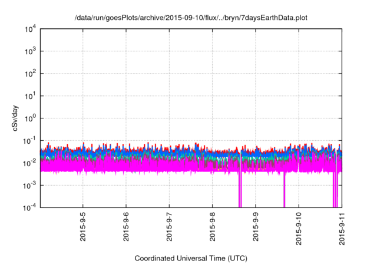Click the 10^2 y-axis tick label

click(x=30, y=74)
